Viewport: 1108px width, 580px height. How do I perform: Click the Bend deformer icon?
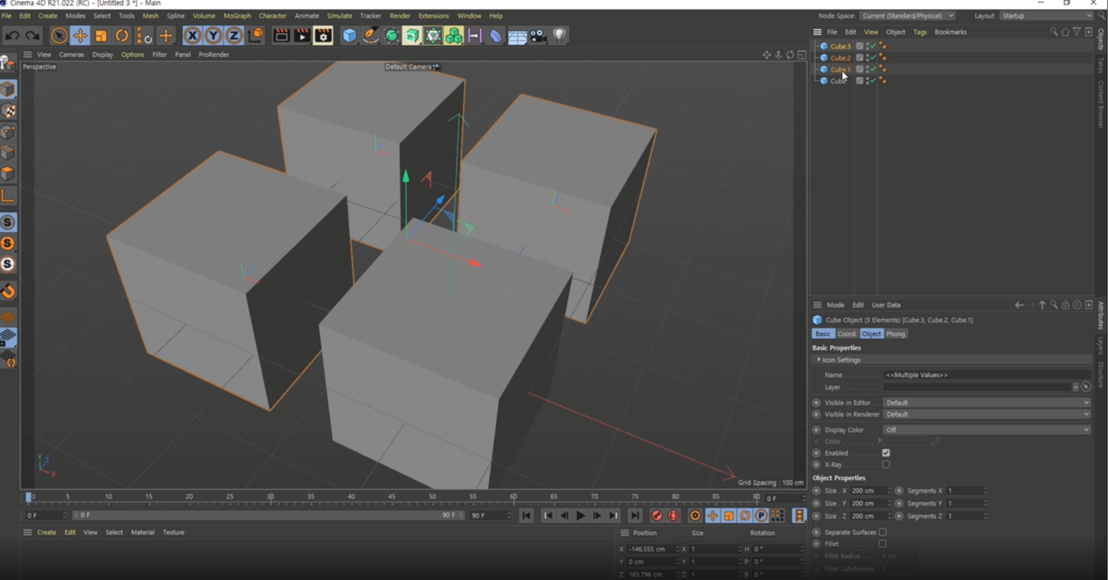[496, 36]
